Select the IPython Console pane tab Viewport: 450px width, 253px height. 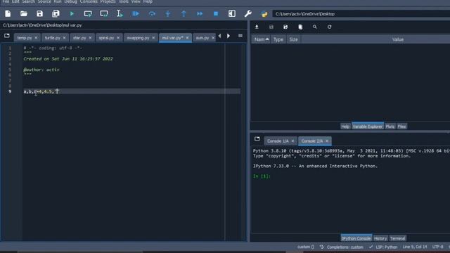tap(356, 238)
